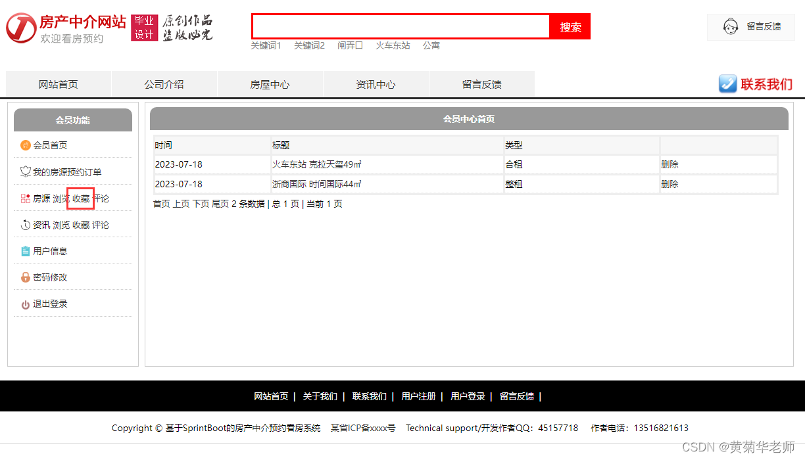
Task: Open 收藏 in the 房源 sidebar row
Action: pos(81,198)
